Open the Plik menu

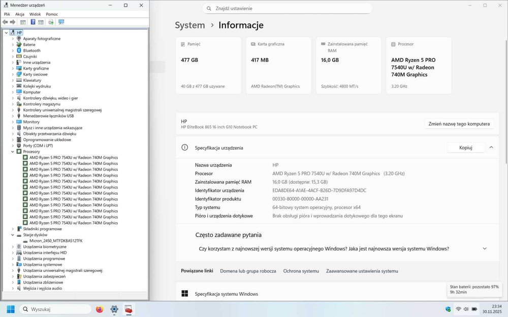pyautogui.click(x=7, y=14)
